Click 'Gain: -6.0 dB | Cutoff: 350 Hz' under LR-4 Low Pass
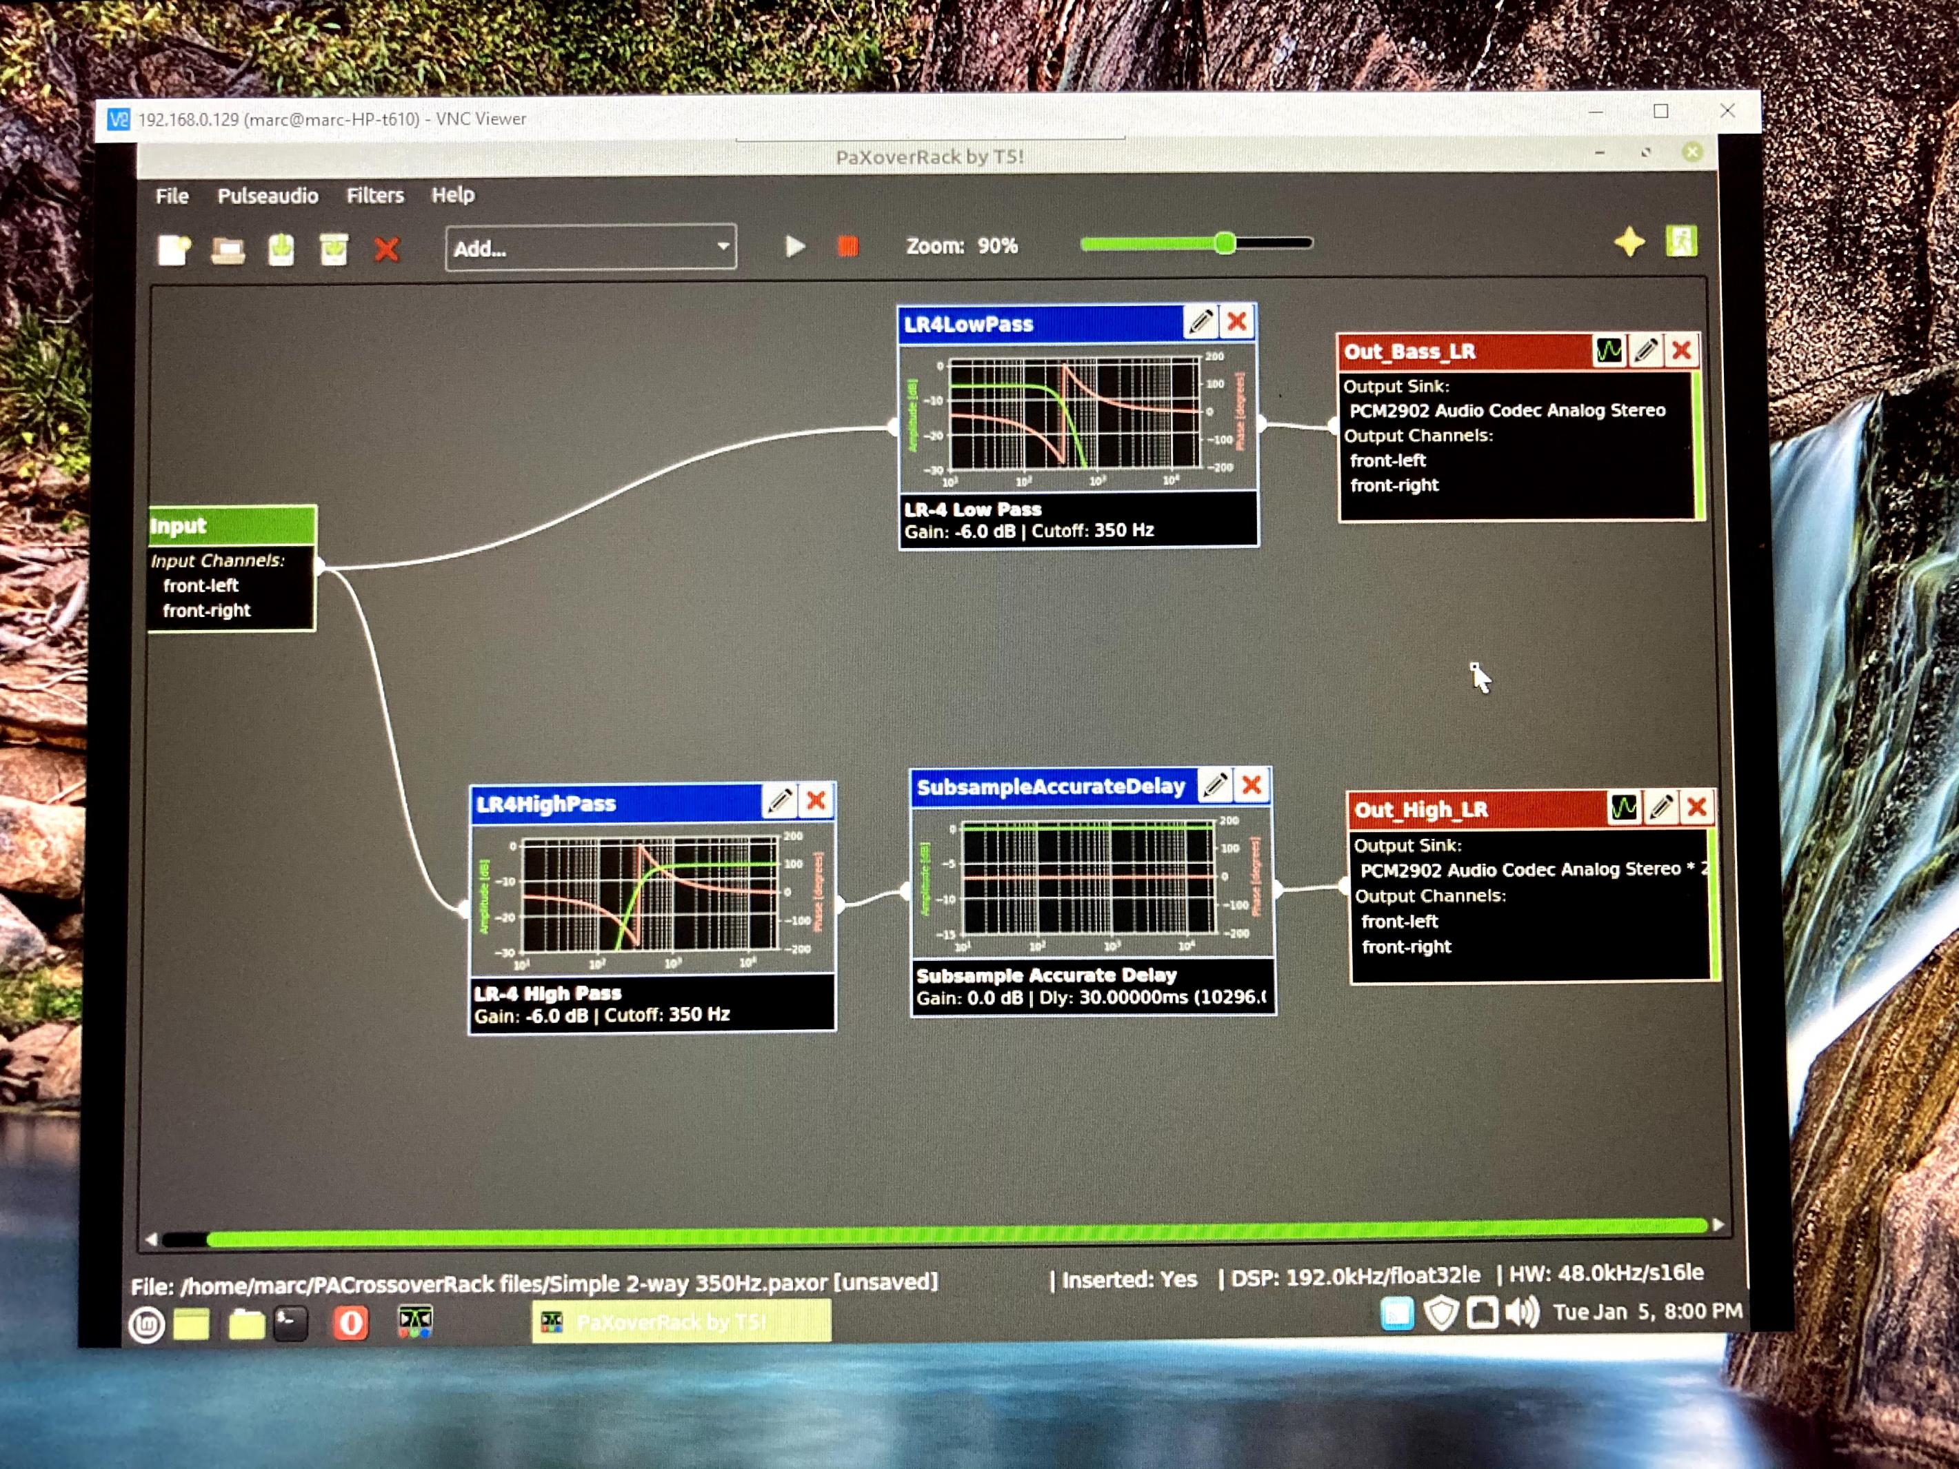This screenshot has width=1959, height=1469. pyautogui.click(x=1029, y=531)
